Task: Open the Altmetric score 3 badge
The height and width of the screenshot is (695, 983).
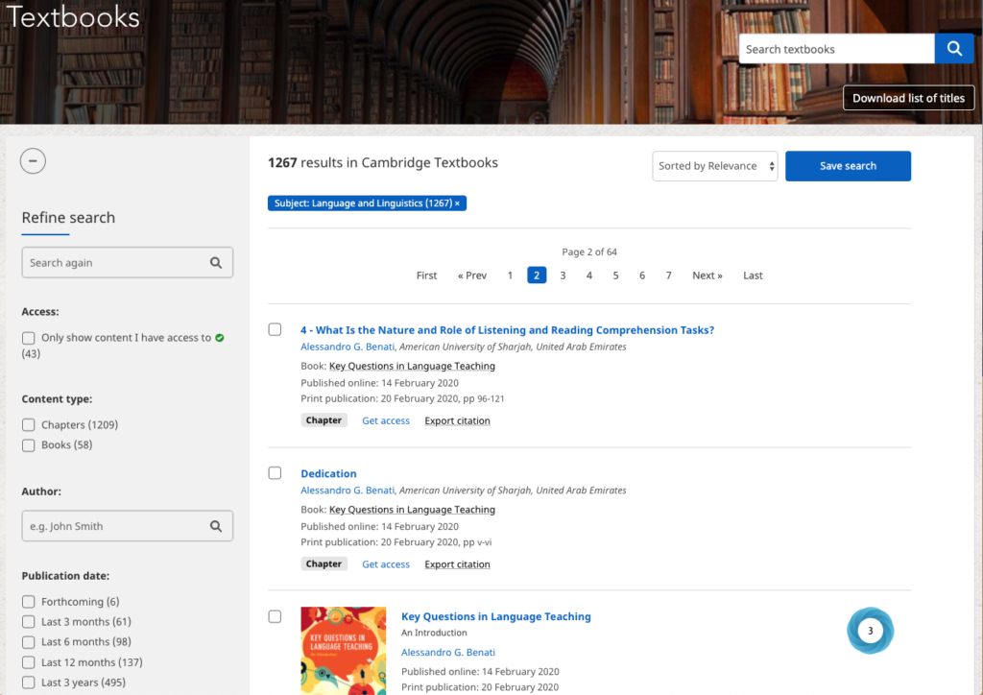Action: [x=870, y=631]
